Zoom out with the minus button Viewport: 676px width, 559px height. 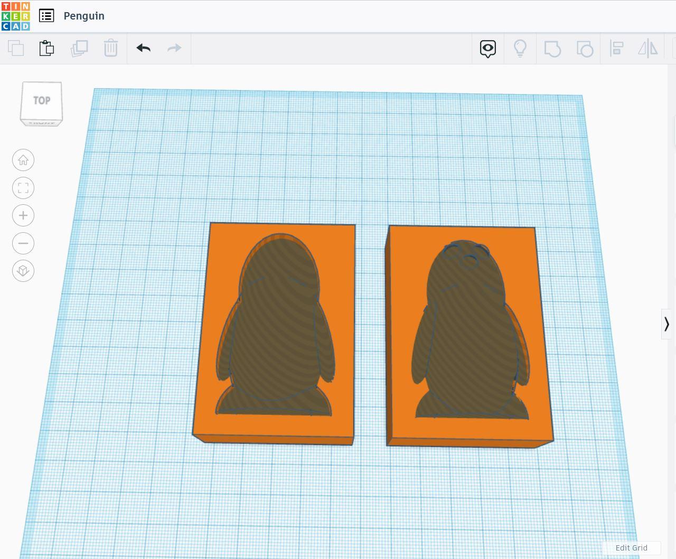tap(23, 243)
